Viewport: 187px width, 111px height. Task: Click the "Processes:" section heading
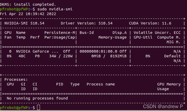pyautogui.click(x=16, y=79)
